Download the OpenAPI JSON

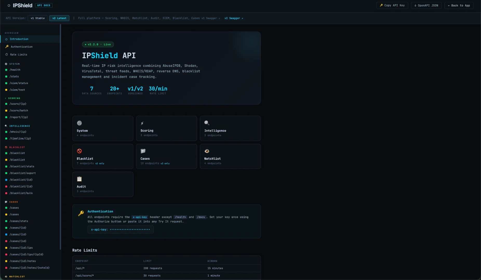(x=426, y=5)
